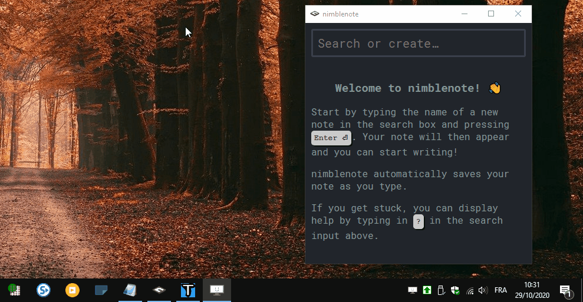Open Windows Security shield tray icon
583x302 pixels.
(455, 290)
